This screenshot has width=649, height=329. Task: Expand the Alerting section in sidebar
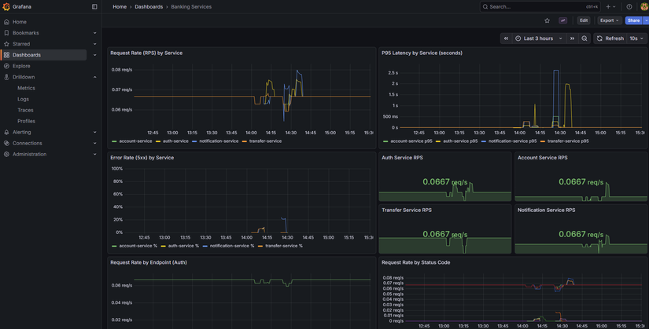coord(95,132)
